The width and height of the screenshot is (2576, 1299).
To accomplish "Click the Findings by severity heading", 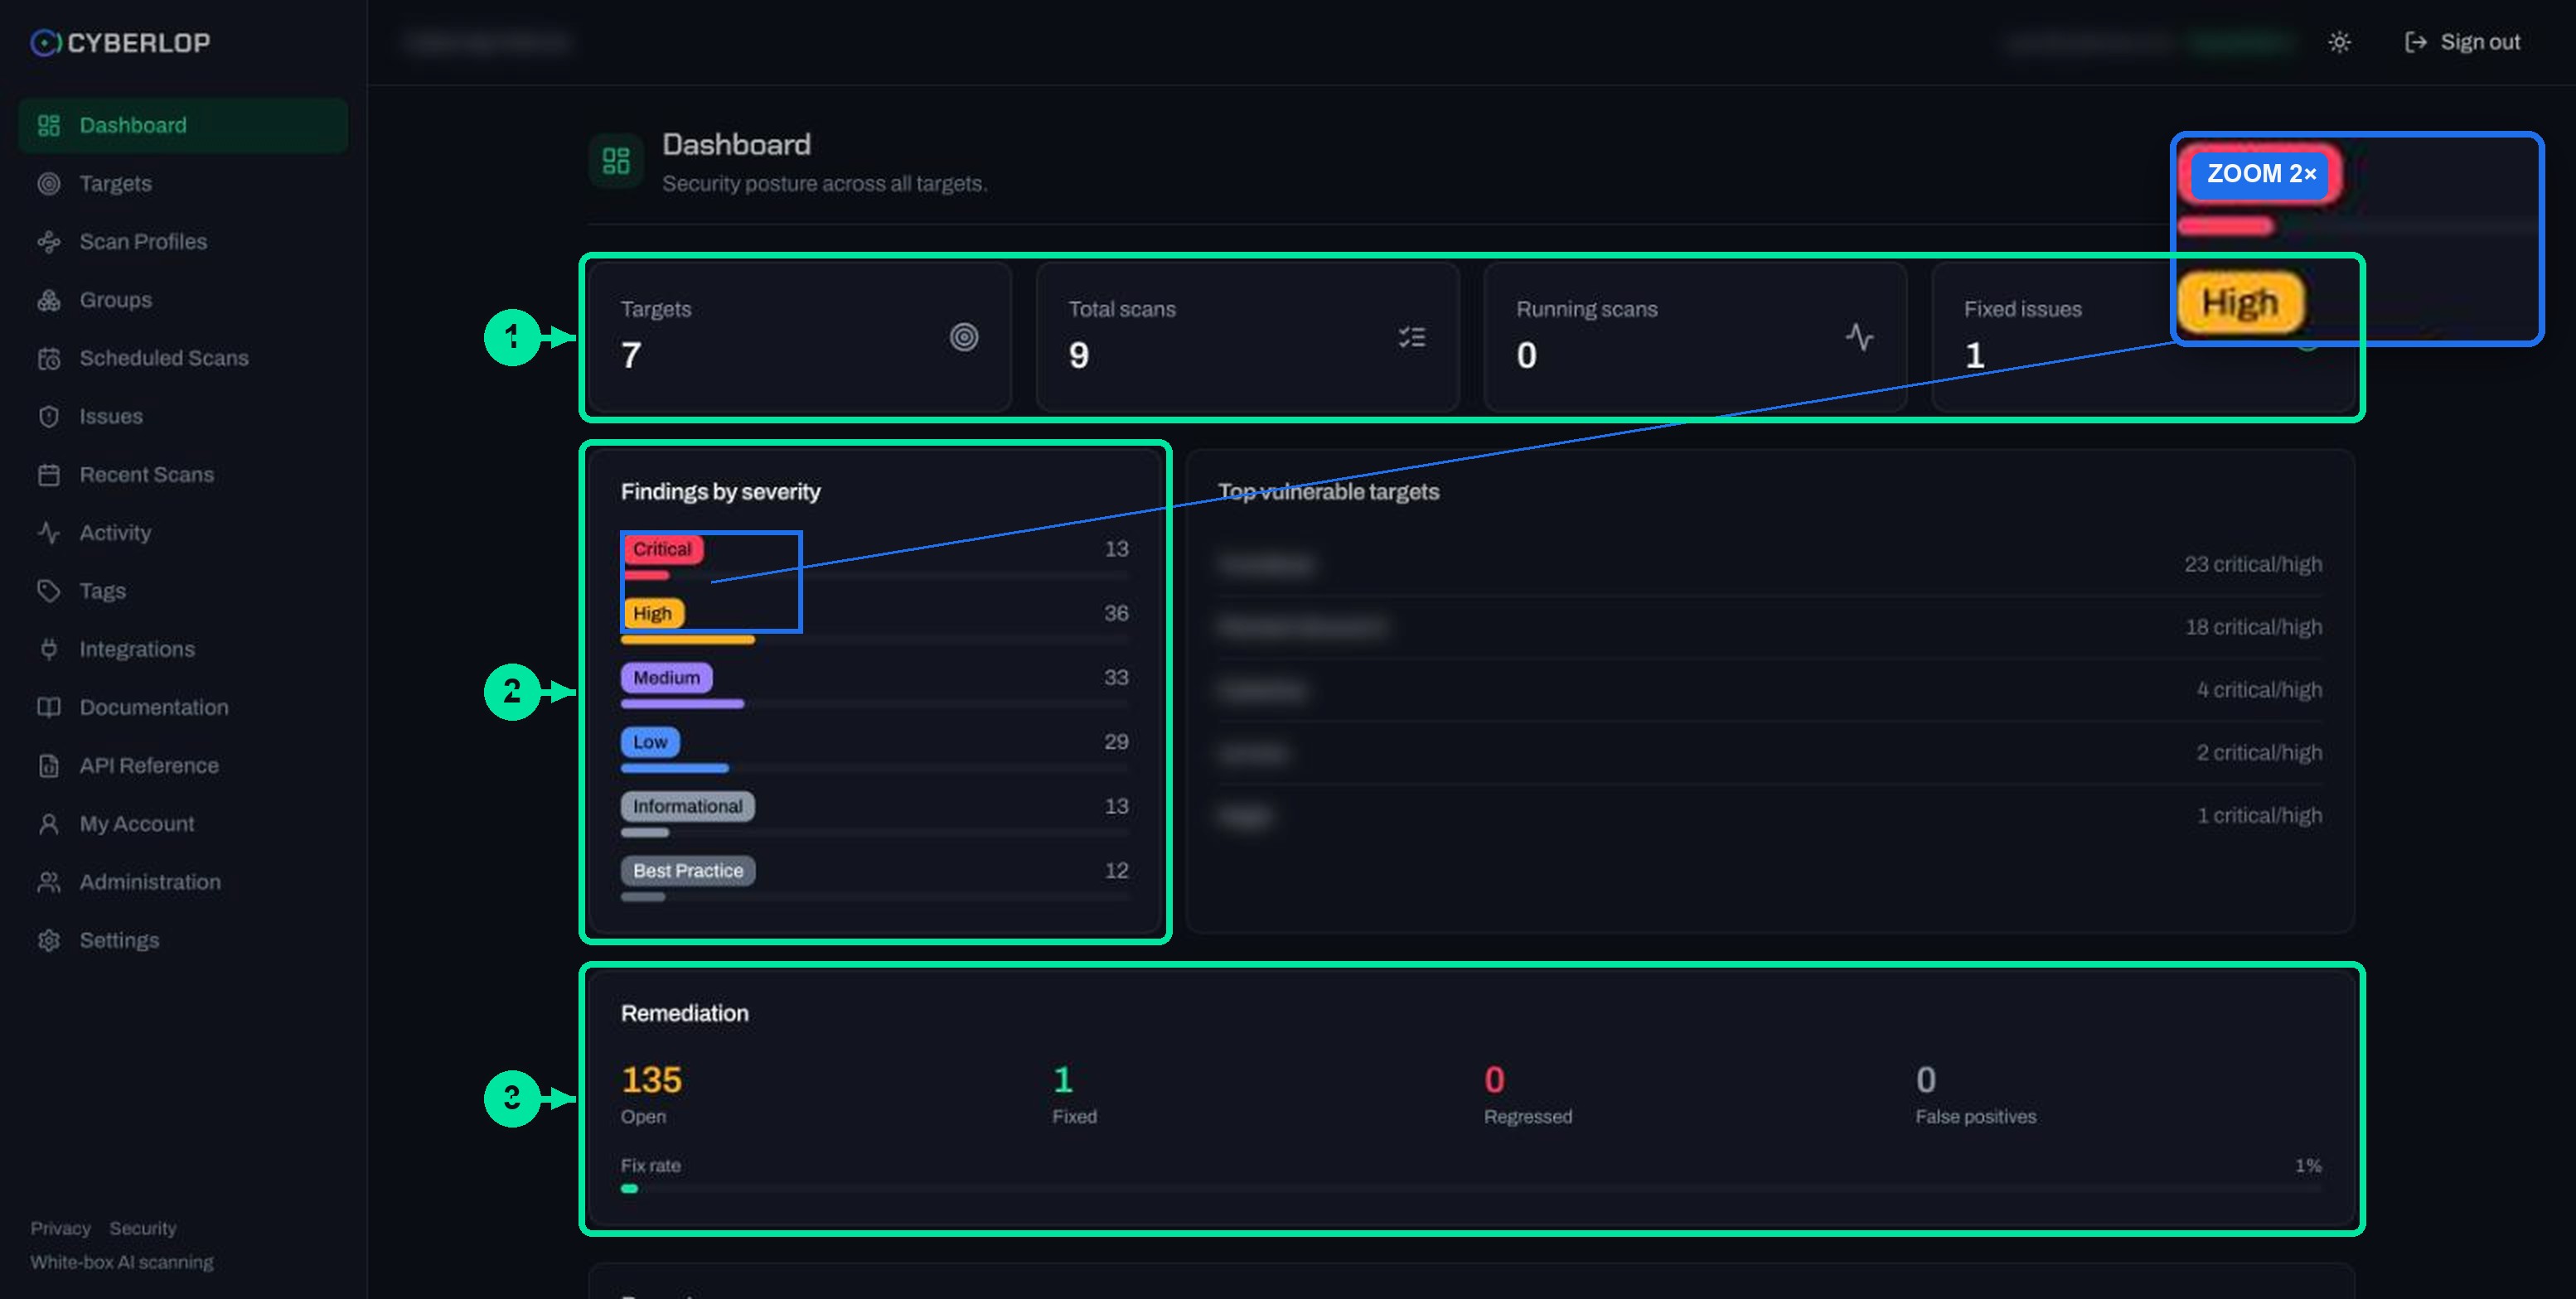I will point(720,491).
